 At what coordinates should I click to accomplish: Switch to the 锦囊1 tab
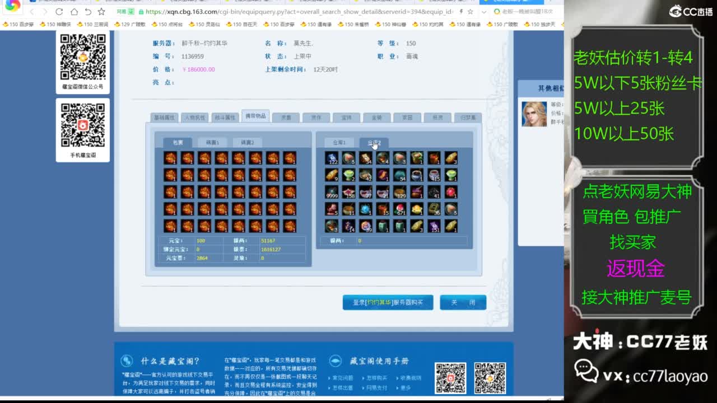point(212,143)
